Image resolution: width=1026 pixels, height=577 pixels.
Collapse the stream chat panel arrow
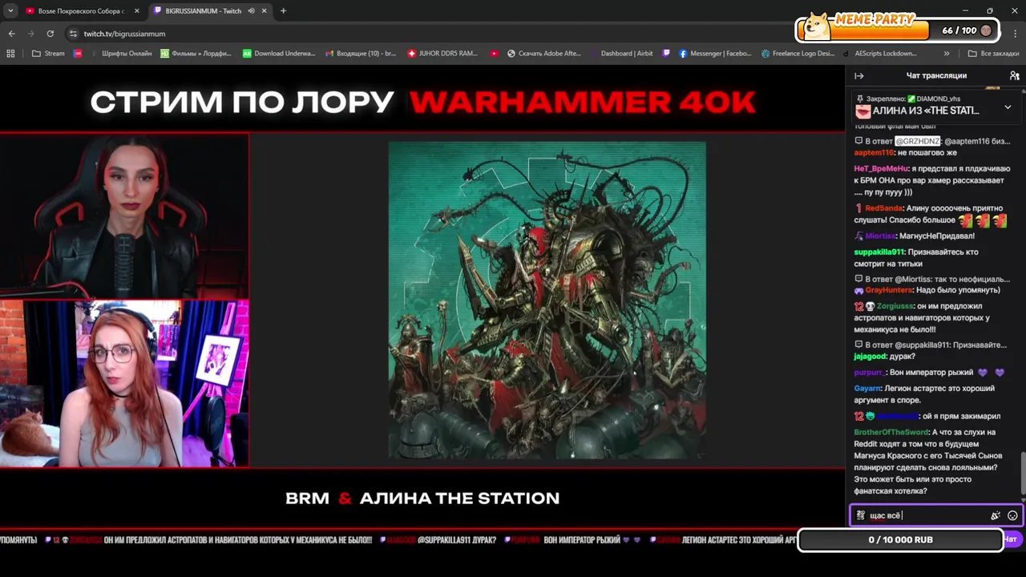[x=858, y=75]
